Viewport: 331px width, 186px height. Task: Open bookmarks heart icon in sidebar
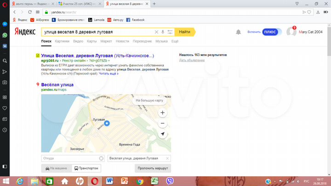(x=5, y=108)
